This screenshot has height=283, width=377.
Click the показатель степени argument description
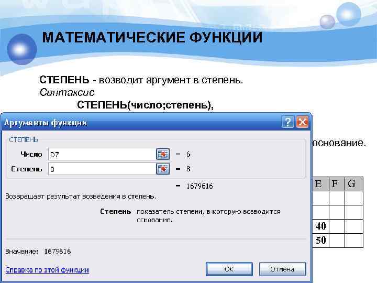[x=208, y=215]
